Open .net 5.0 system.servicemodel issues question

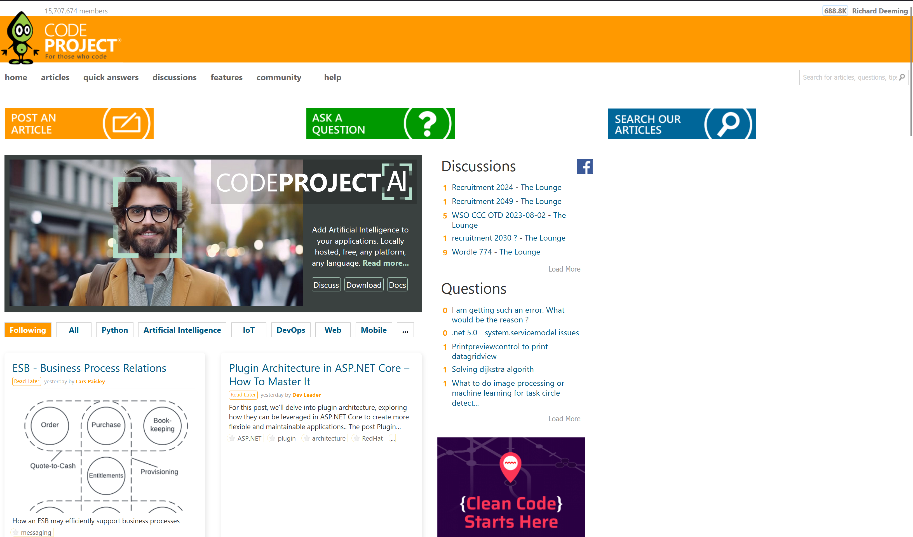click(x=515, y=332)
